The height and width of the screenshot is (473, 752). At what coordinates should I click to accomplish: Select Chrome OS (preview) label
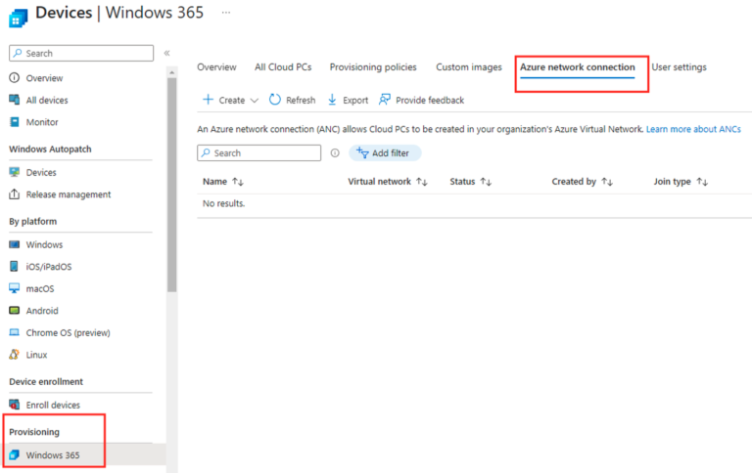coord(69,332)
